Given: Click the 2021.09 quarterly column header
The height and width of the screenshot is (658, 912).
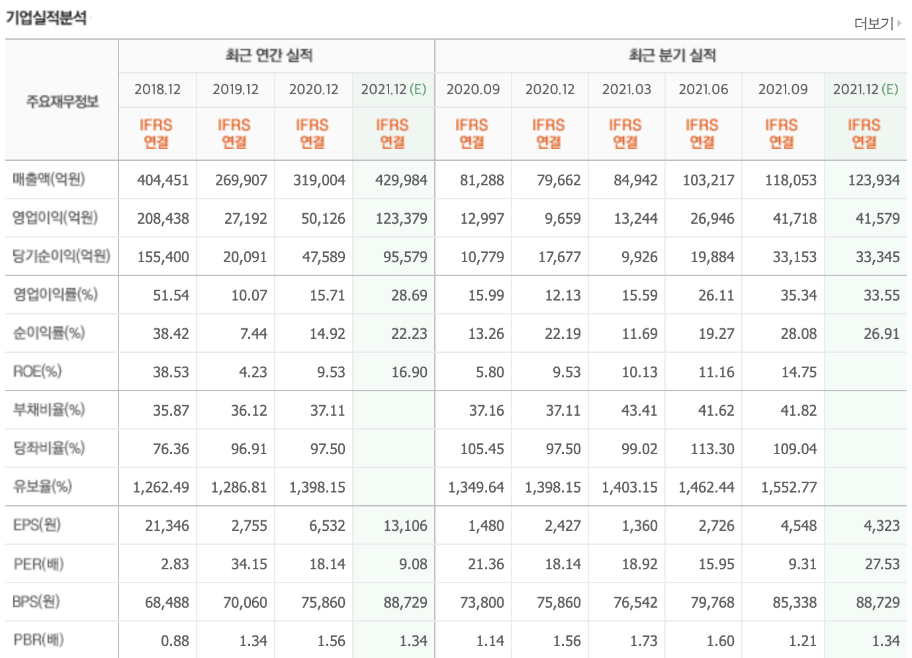Looking at the screenshot, I should click(x=783, y=89).
